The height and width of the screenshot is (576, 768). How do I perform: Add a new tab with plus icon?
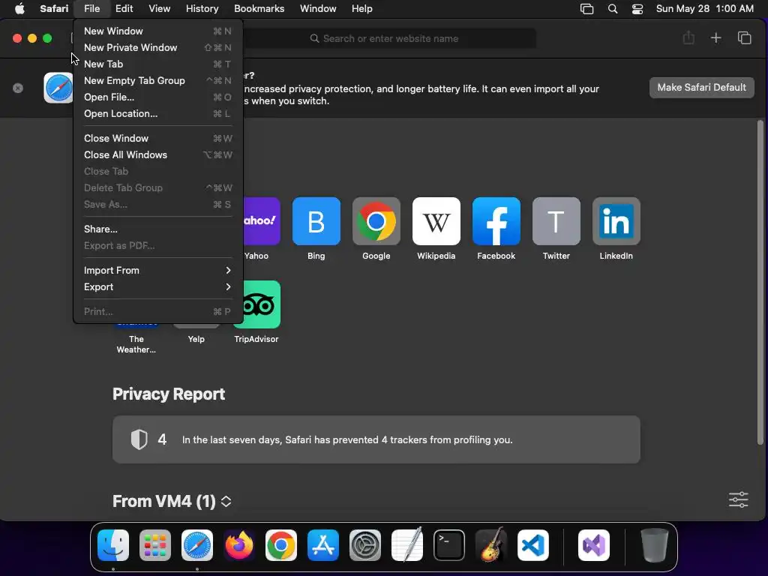(x=715, y=37)
